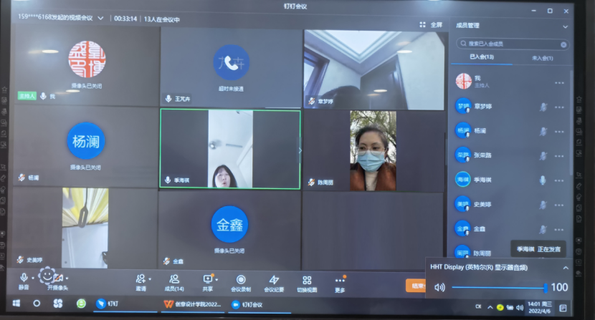
Task: Start 会议录制 meeting recording
Action: pyautogui.click(x=241, y=279)
